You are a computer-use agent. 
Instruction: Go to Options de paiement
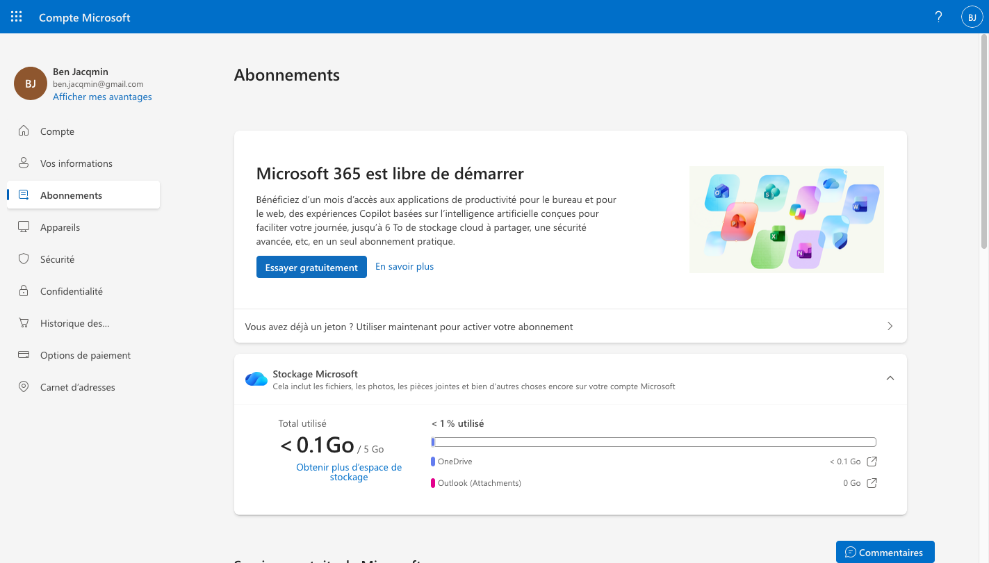tap(83, 355)
